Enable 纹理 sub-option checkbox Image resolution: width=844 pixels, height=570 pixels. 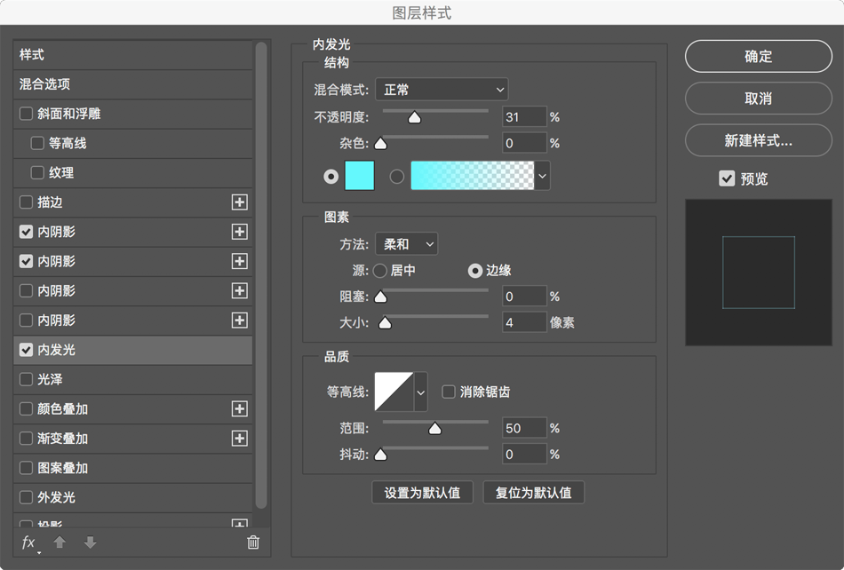pos(37,172)
